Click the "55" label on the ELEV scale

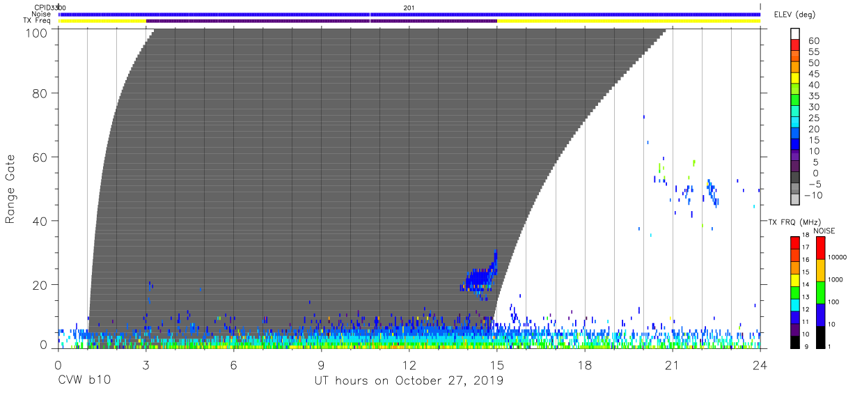pos(813,52)
